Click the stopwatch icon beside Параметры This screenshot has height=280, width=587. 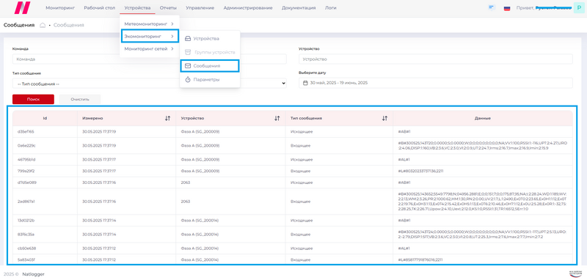point(188,80)
